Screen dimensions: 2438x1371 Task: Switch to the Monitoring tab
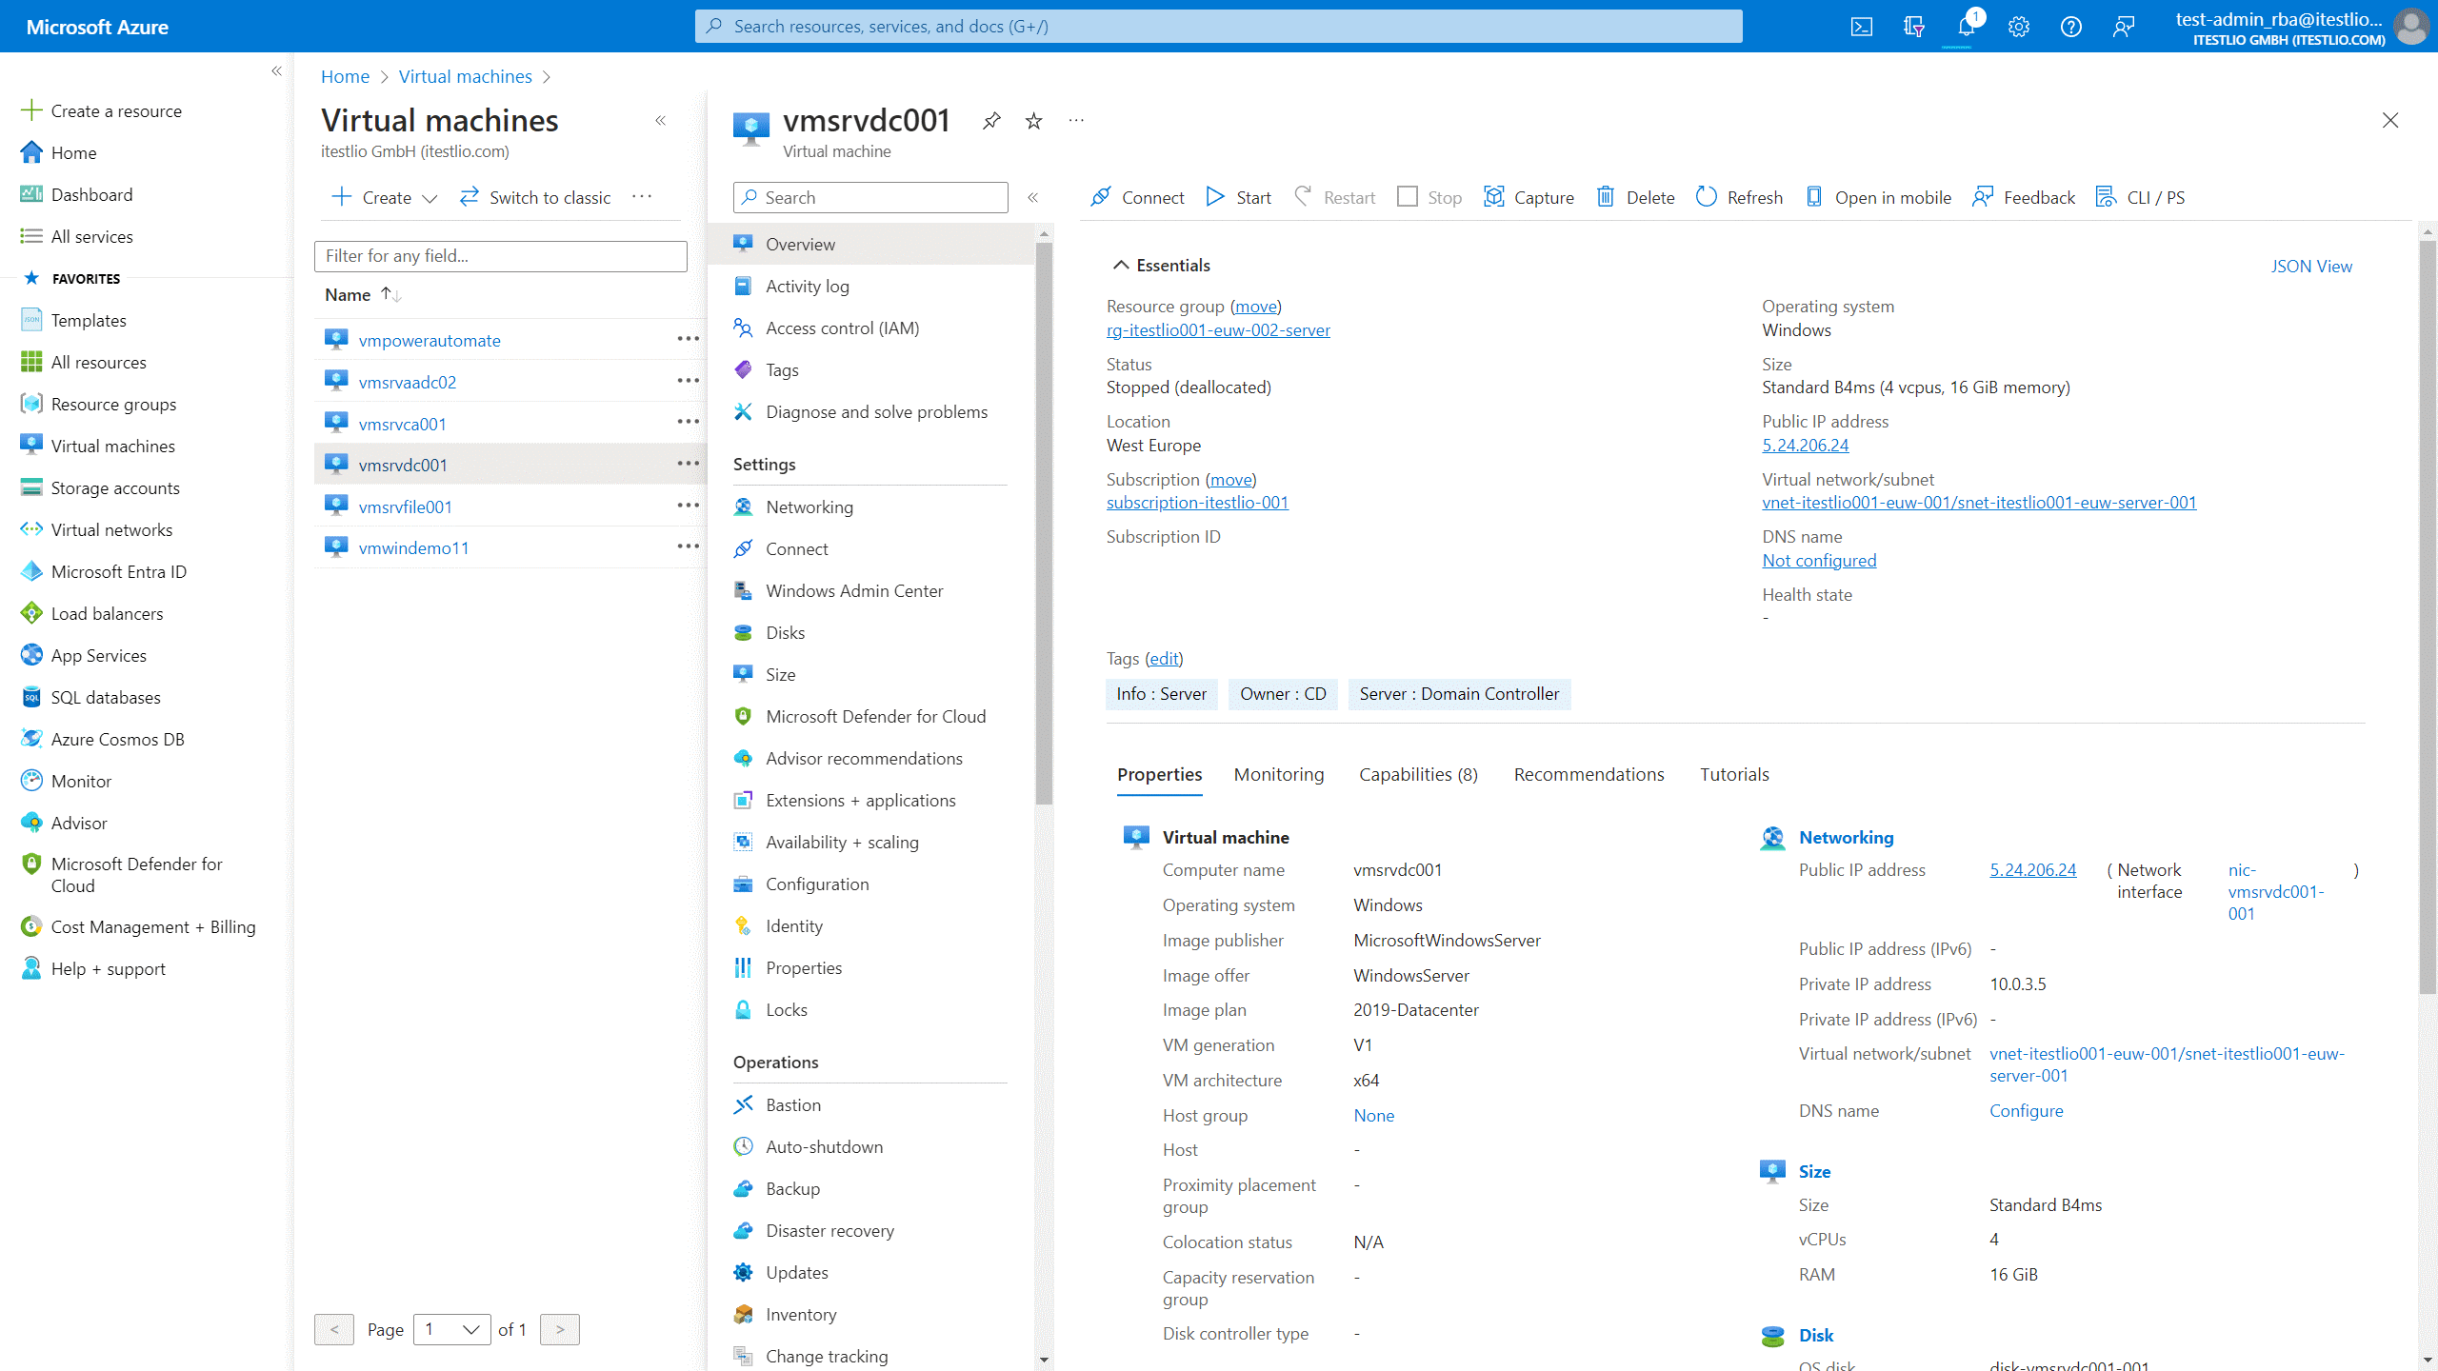coord(1279,774)
